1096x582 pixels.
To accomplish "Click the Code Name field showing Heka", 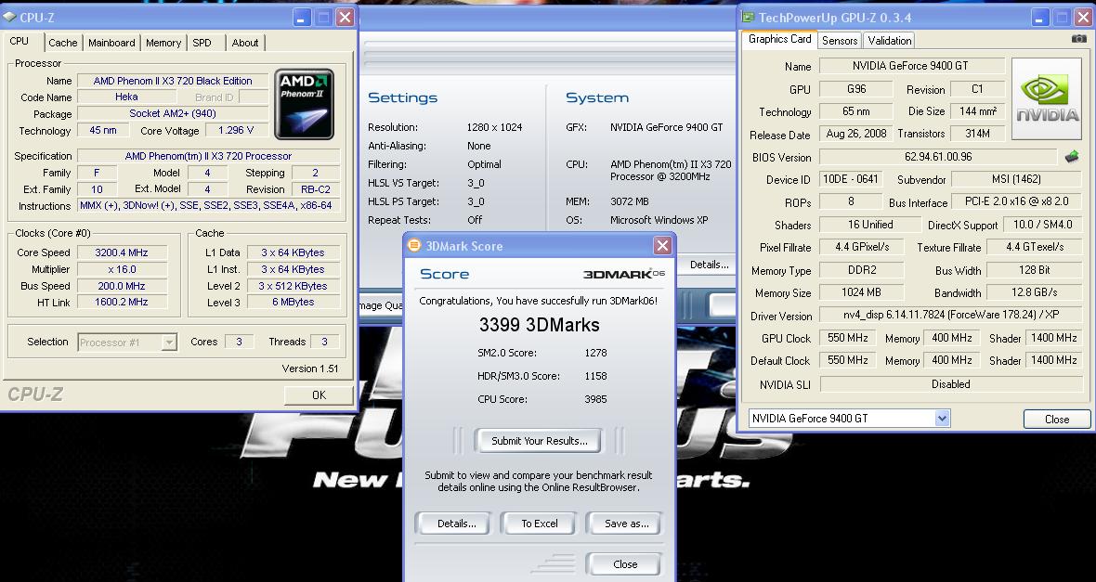I will 126,97.
